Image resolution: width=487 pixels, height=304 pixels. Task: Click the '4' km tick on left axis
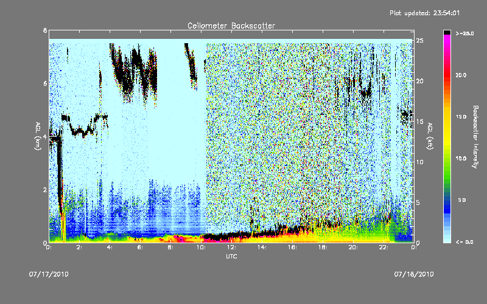coord(45,136)
